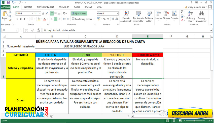Open Ordenar y filtrar menu
Image resolution: width=214 pixels, height=123 pixels.
[191, 16]
